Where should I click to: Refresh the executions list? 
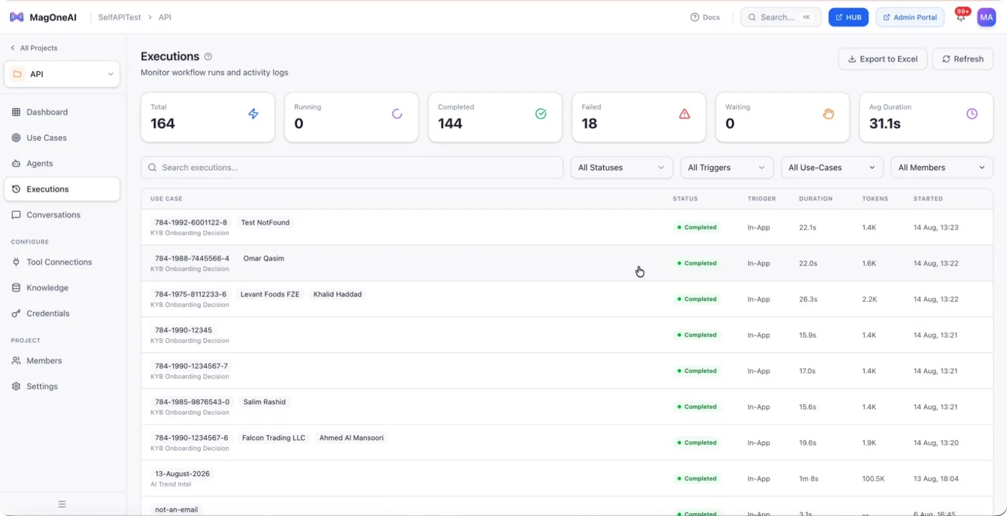962,59
